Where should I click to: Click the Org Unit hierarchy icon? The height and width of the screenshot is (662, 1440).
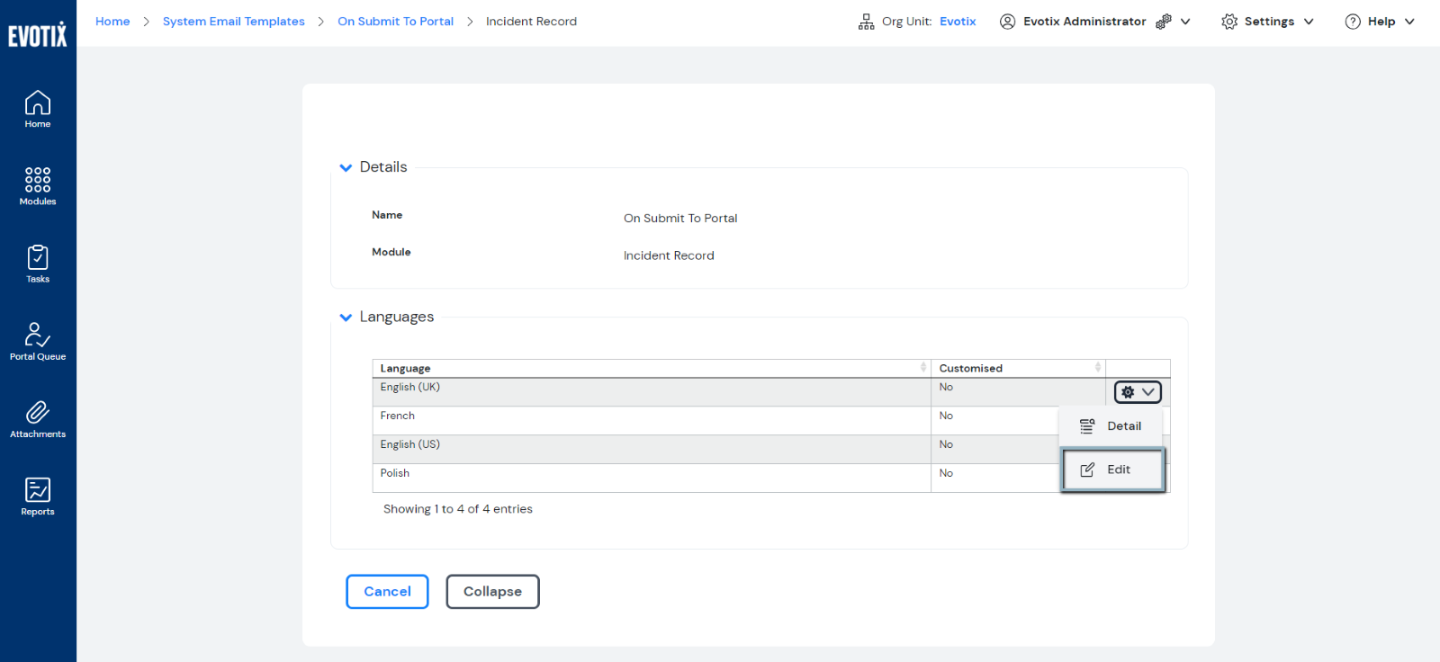pyautogui.click(x=866, y=22)
